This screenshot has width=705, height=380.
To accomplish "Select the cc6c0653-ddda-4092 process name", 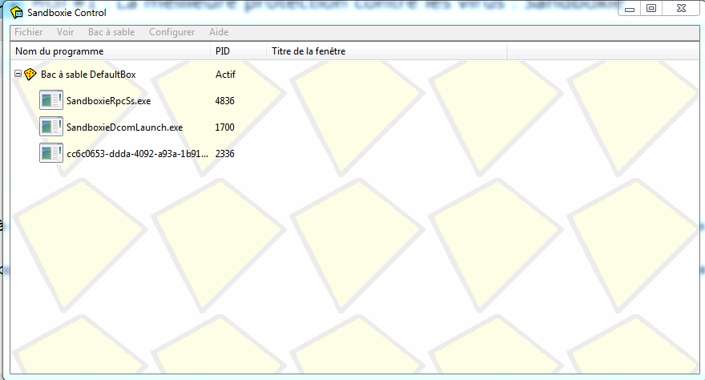I will [x=137, y=154].
